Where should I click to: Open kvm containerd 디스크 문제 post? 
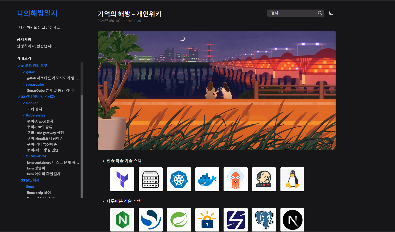53,162
